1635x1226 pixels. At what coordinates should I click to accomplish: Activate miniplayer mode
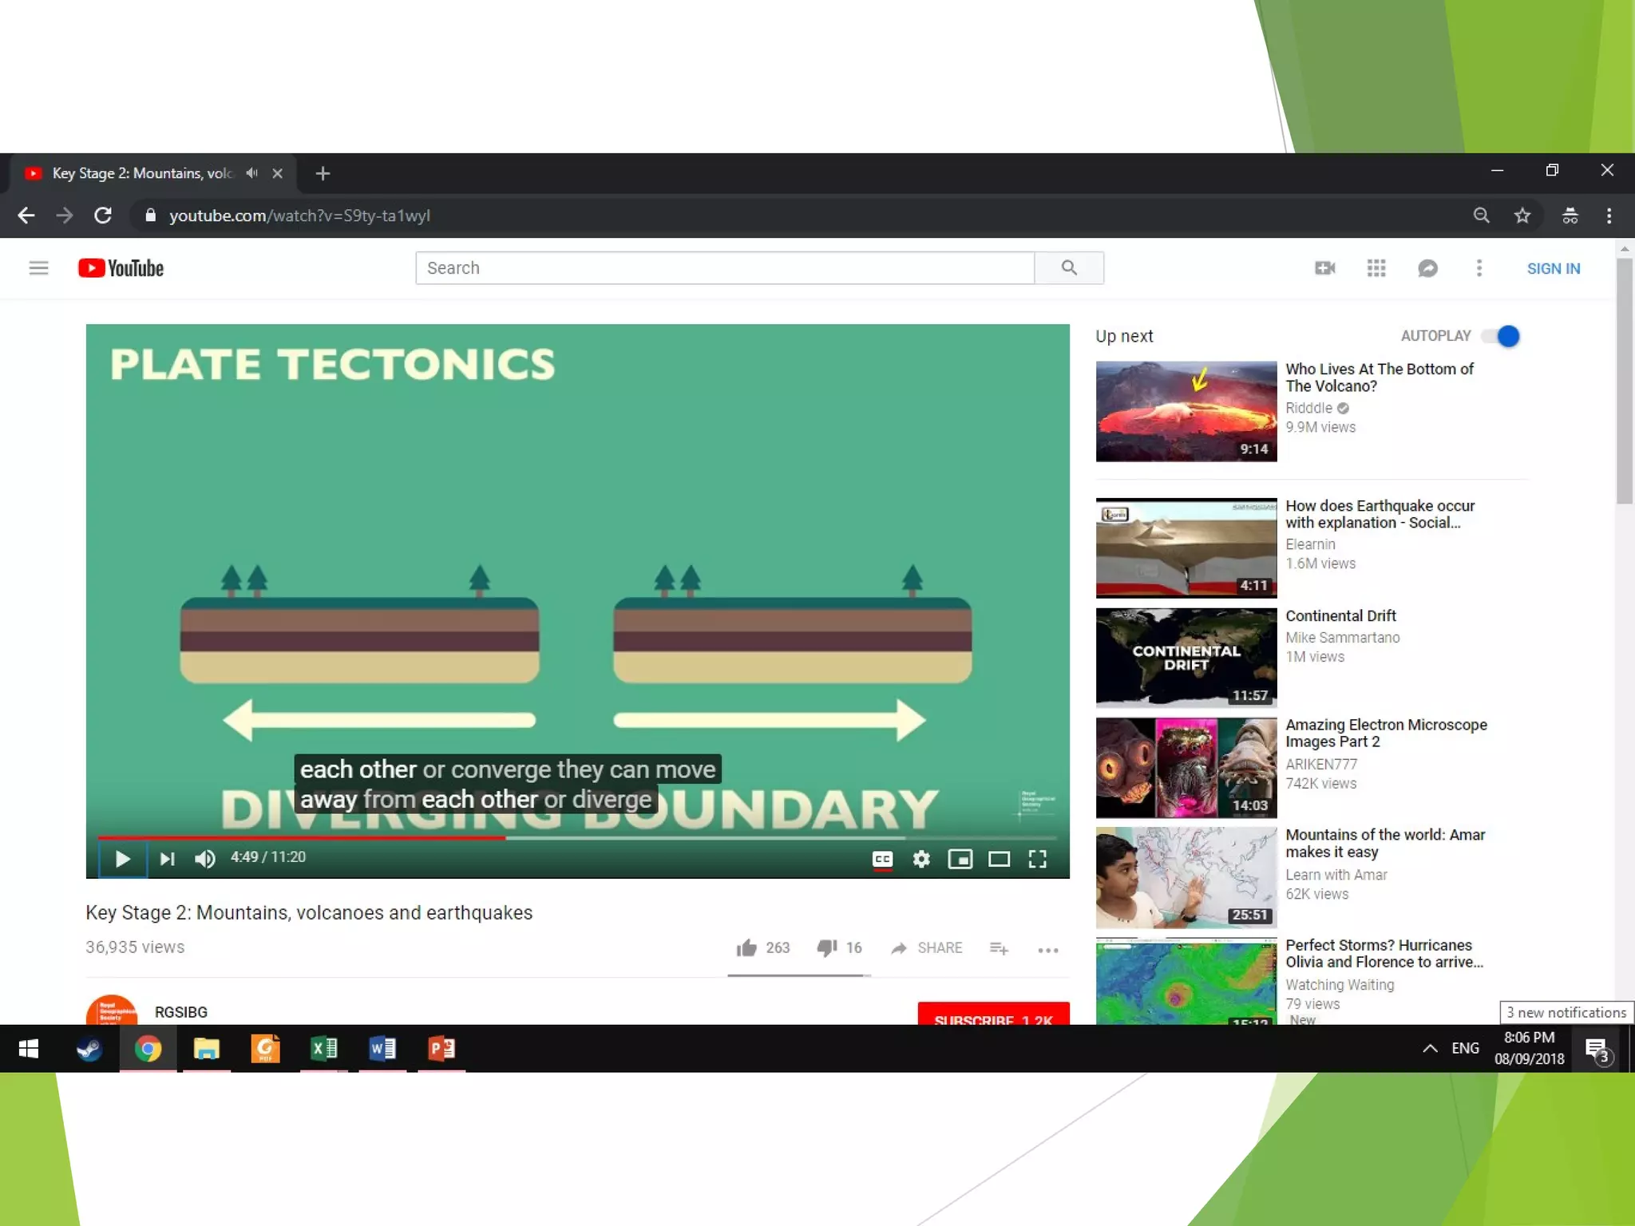960,859
